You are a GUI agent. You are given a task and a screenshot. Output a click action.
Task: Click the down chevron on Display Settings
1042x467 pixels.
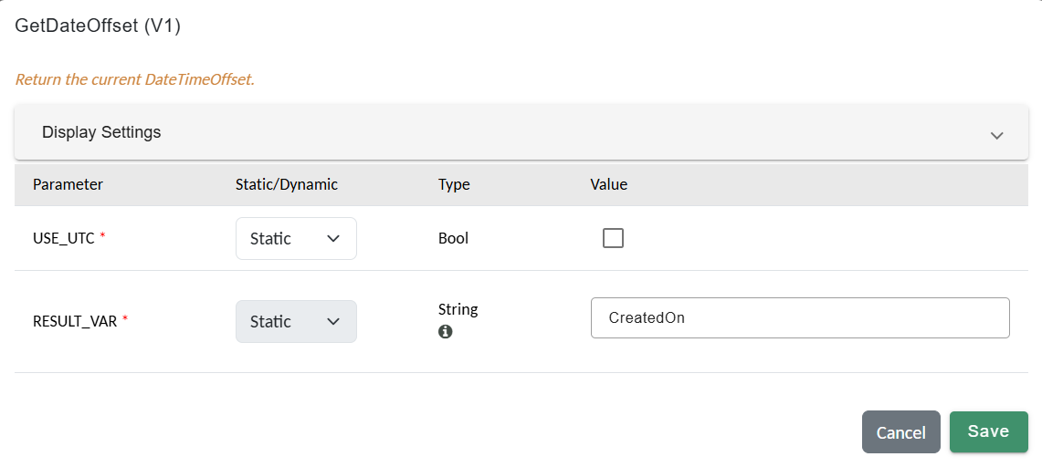(996, 135)
